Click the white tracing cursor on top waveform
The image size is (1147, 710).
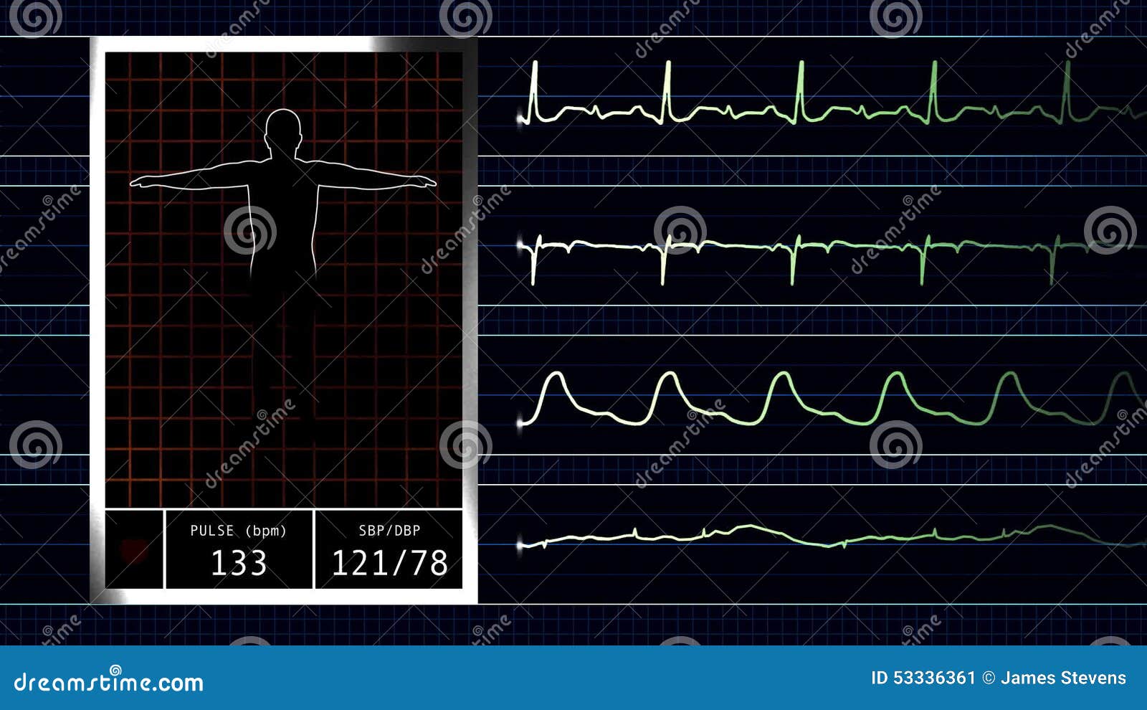point(519,115)
